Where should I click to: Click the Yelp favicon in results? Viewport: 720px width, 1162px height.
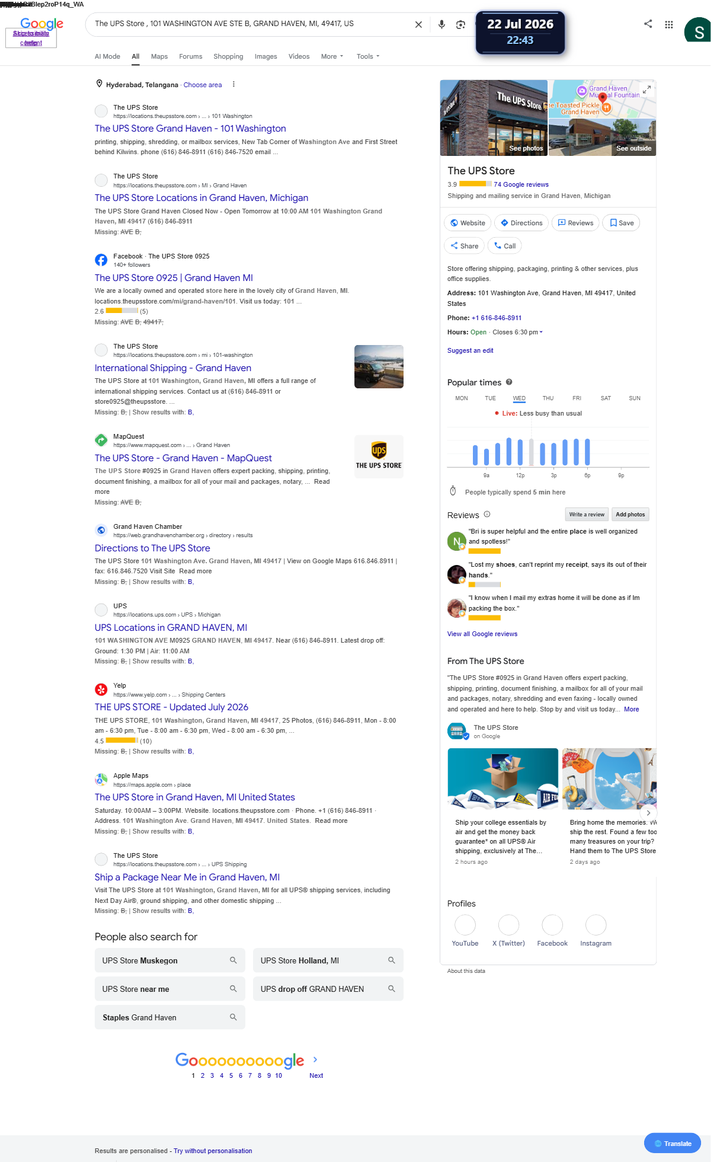101,689
